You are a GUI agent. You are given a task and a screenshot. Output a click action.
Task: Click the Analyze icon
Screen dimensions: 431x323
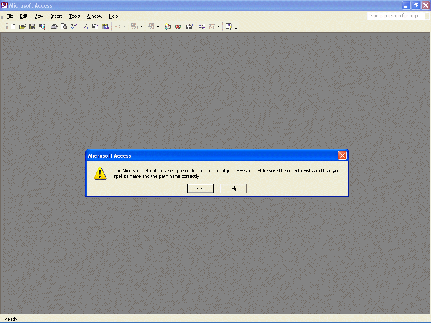151,26
